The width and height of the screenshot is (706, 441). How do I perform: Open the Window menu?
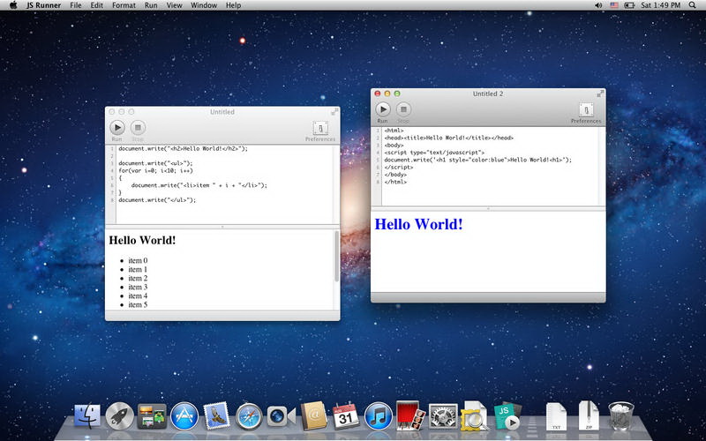coord(204,5)
